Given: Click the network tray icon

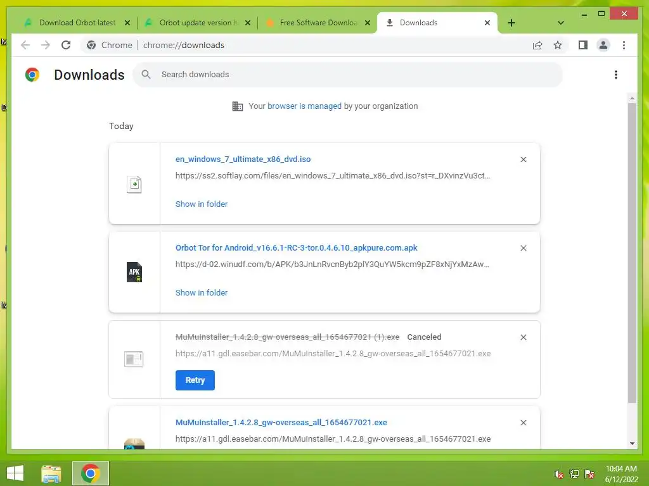Looking at the screenshot, I should (x=574, y=474).
